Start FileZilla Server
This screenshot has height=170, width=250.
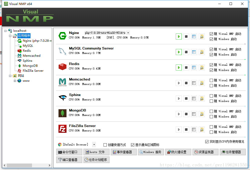click(x=178, y=129)
